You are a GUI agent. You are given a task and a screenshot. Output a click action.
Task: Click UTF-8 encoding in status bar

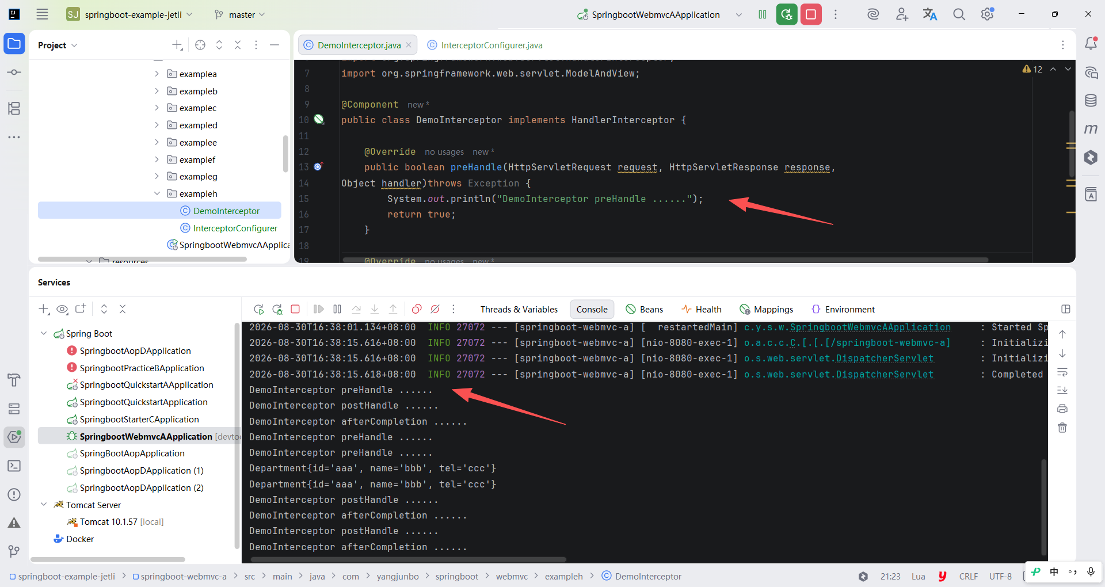1000,576
